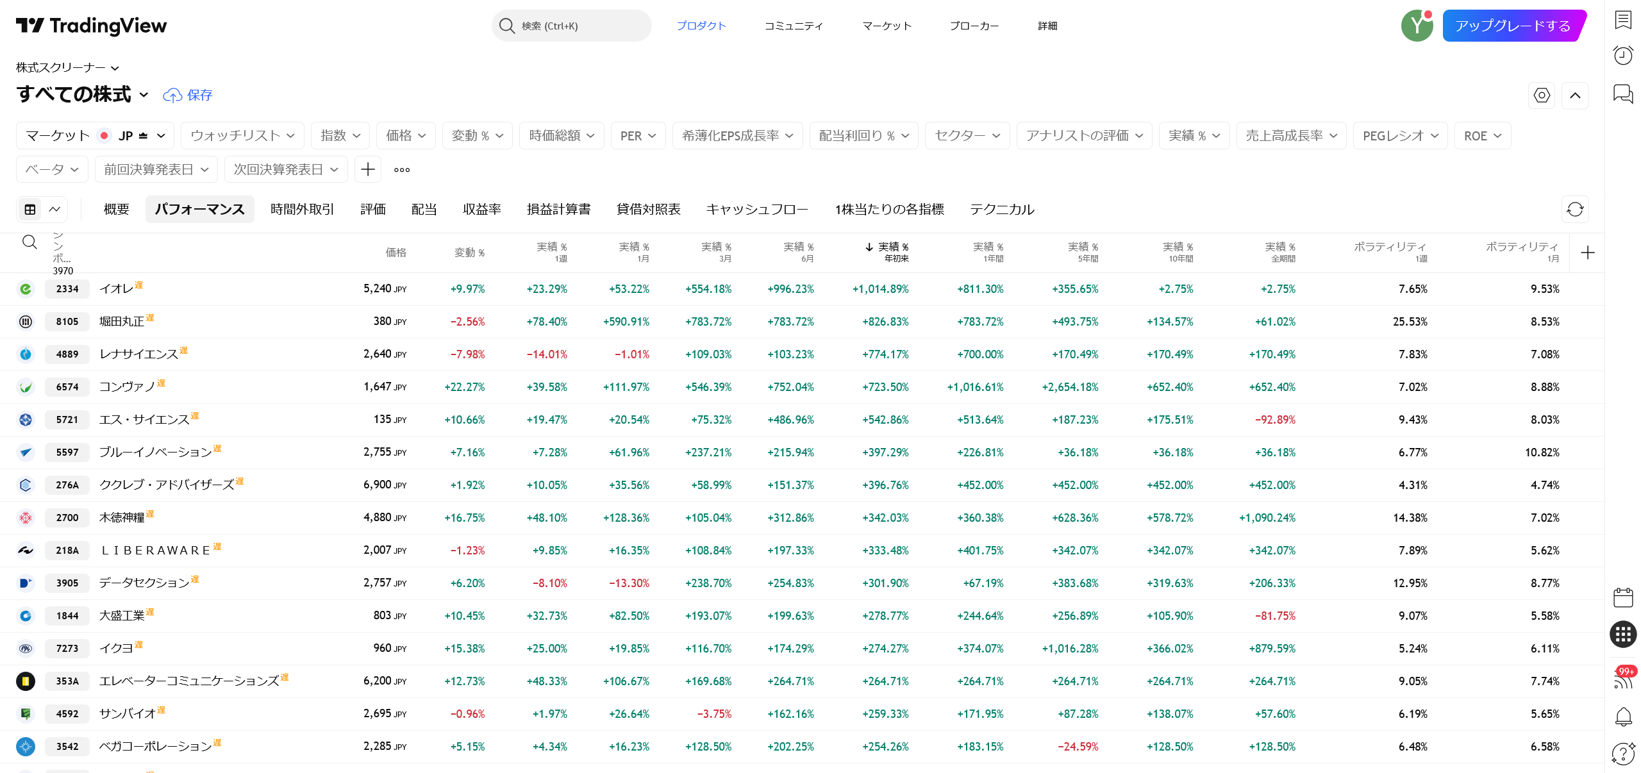Click the 堀田丸正 company logo icon
This screenshot has width=1641, height=773.
click(26, 322)
